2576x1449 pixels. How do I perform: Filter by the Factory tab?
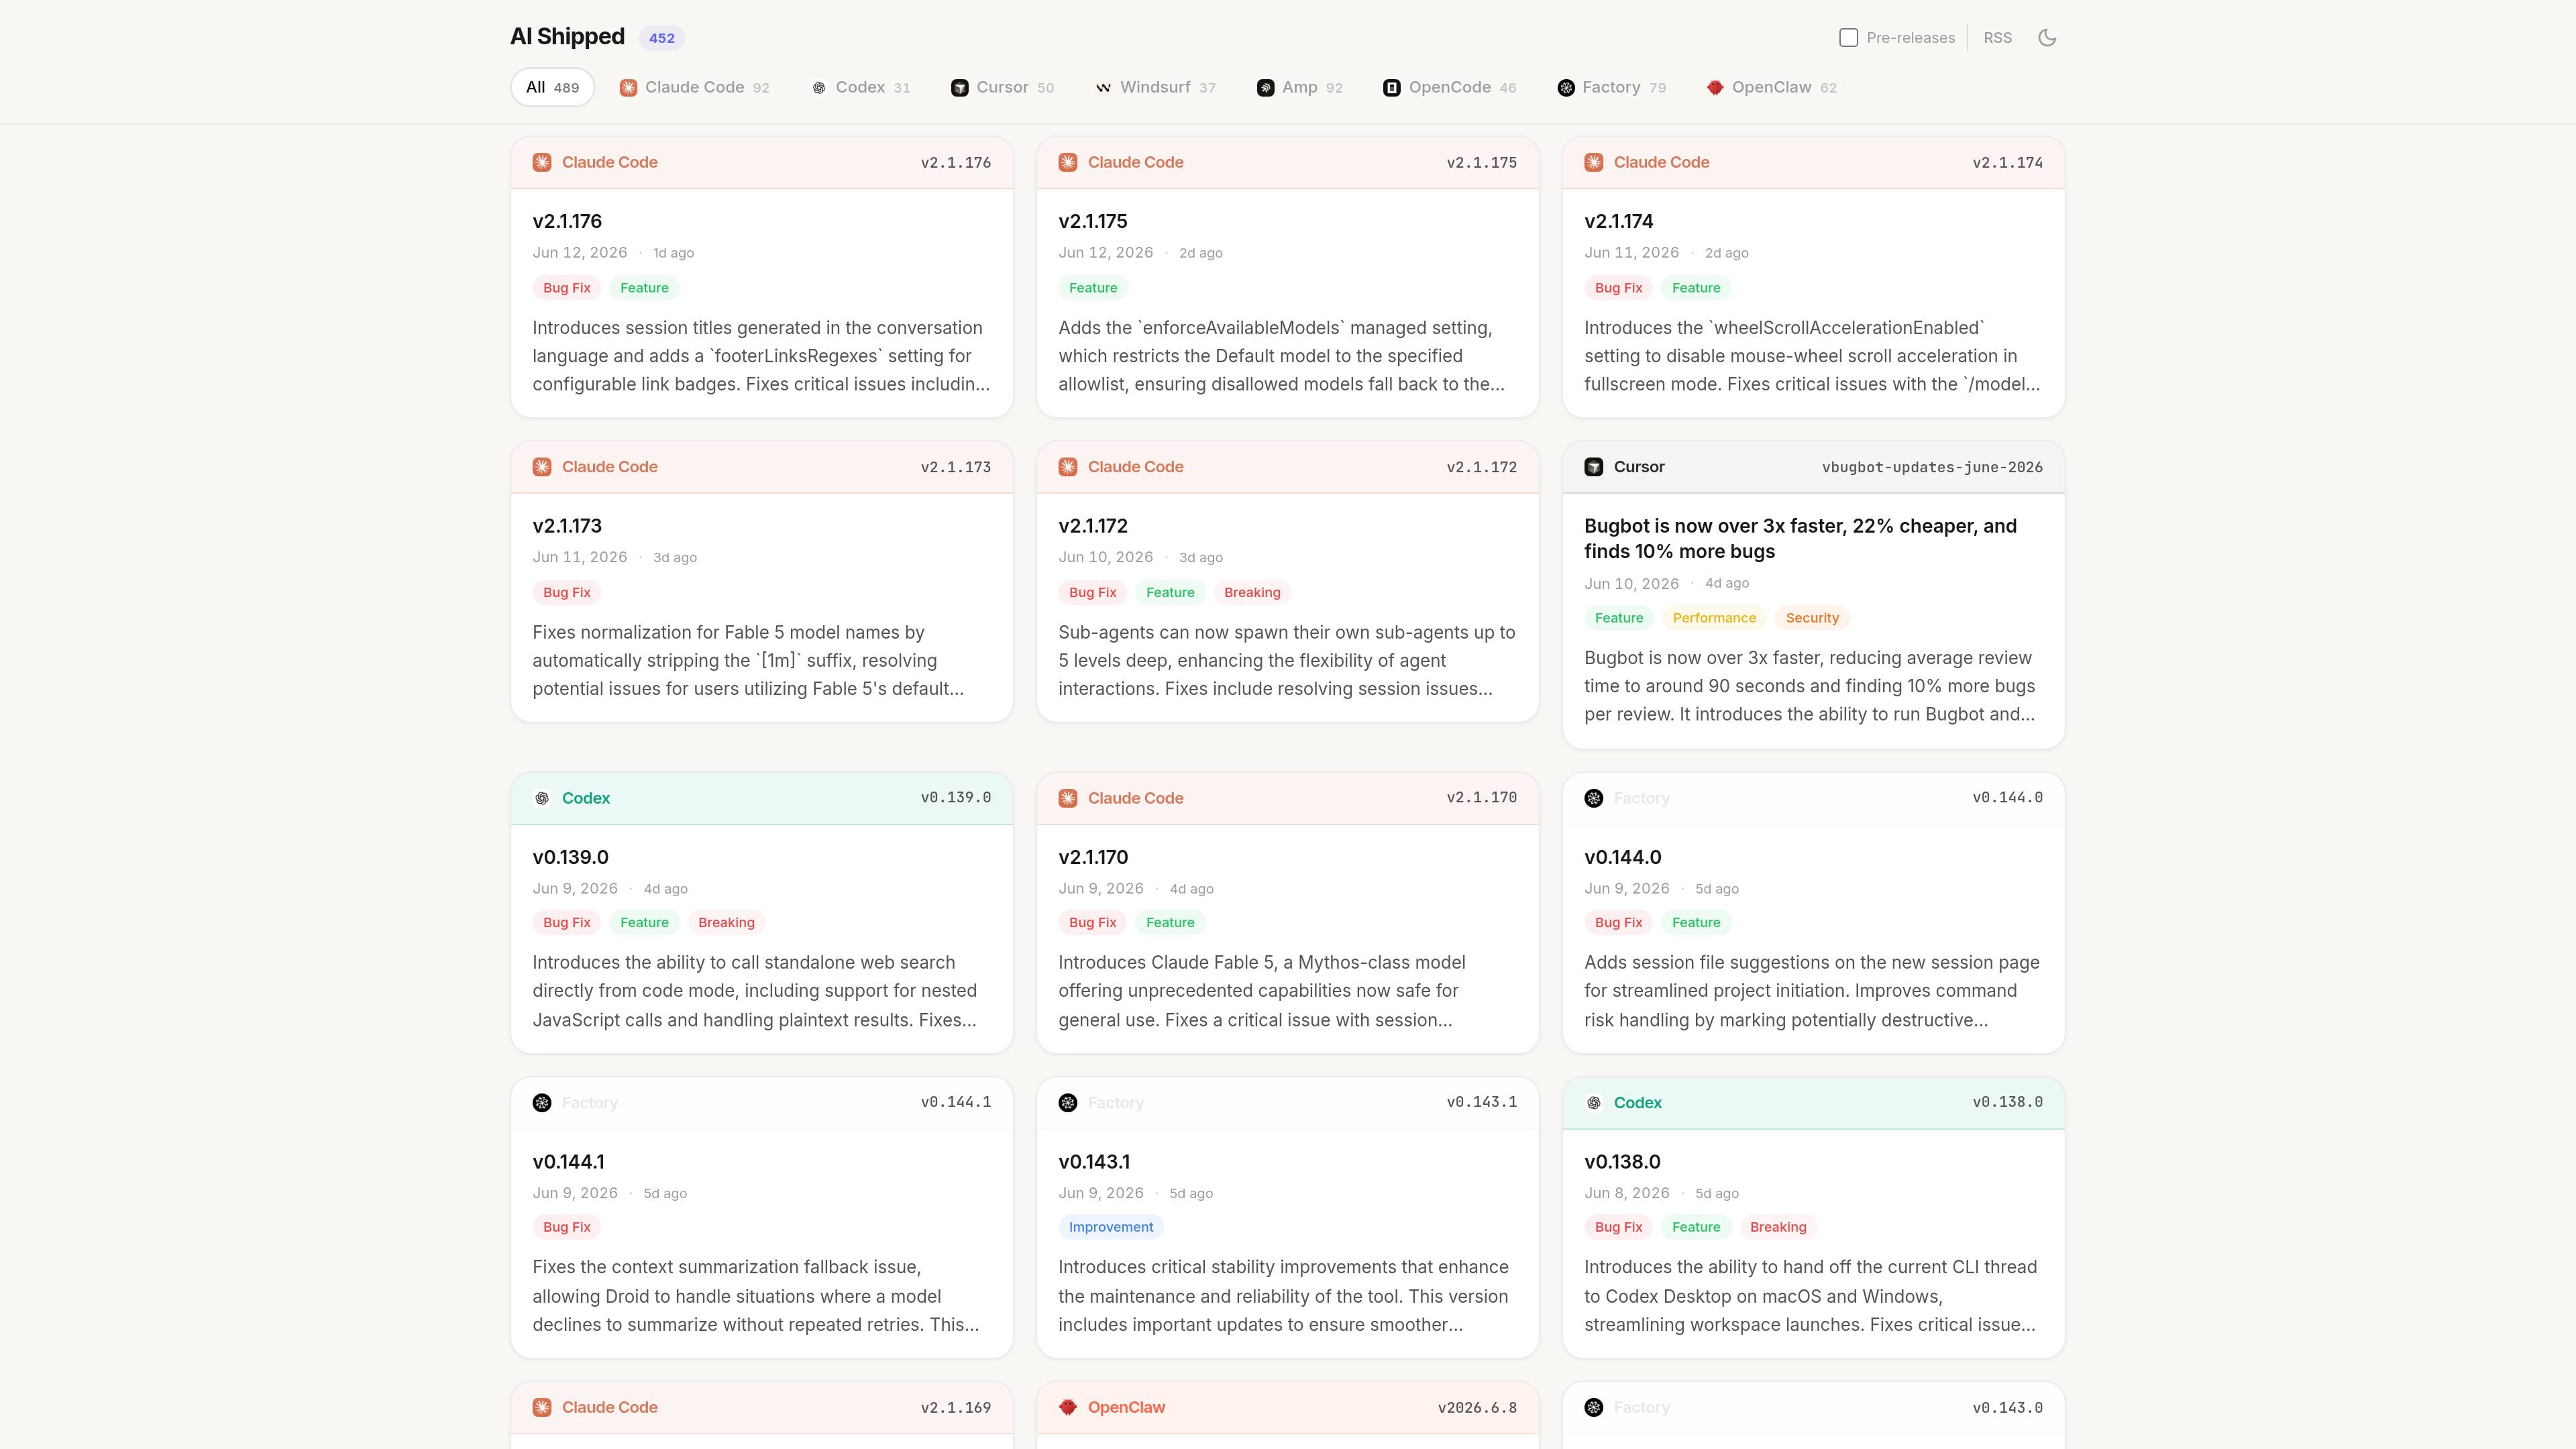[1611, 87]
